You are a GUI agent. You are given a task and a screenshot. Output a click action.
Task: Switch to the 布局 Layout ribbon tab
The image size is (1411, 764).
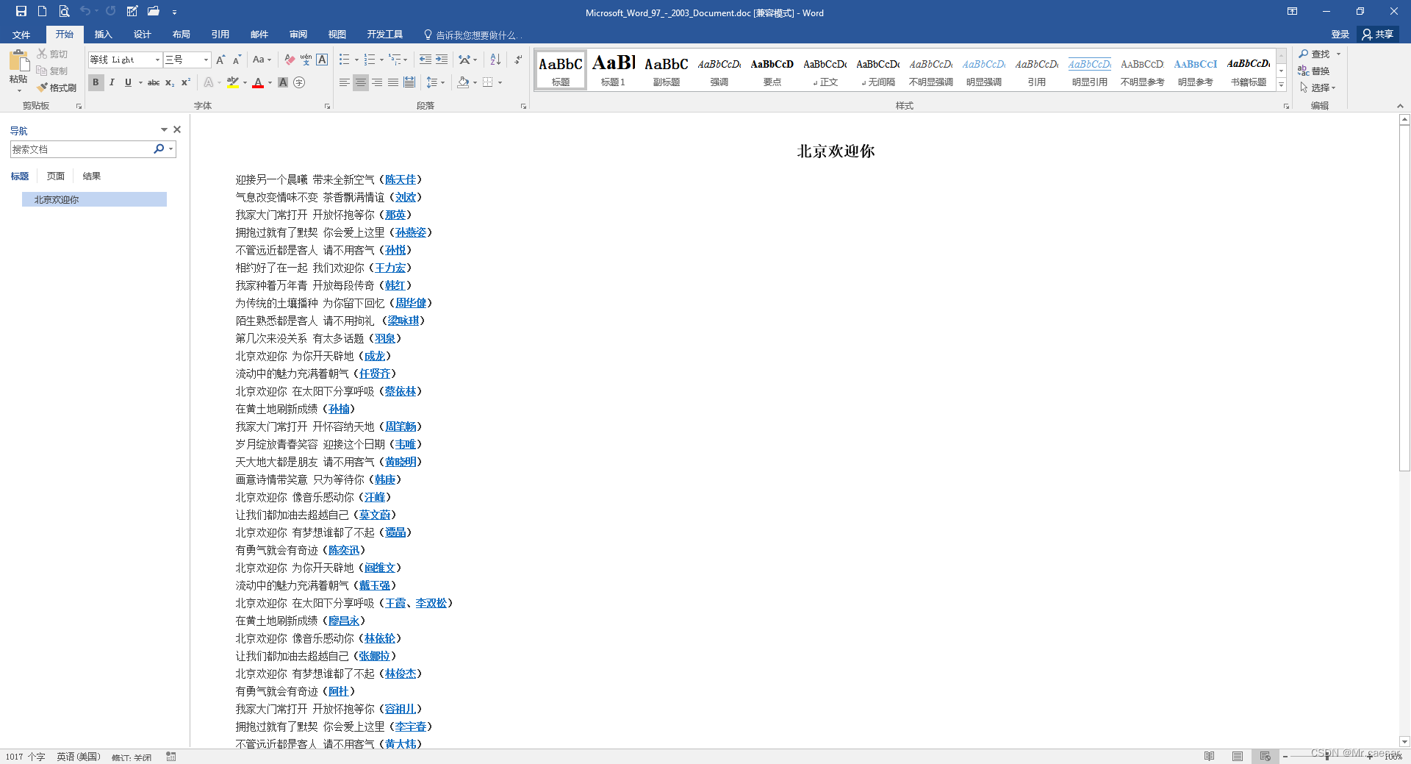click(x=181, y=35)
